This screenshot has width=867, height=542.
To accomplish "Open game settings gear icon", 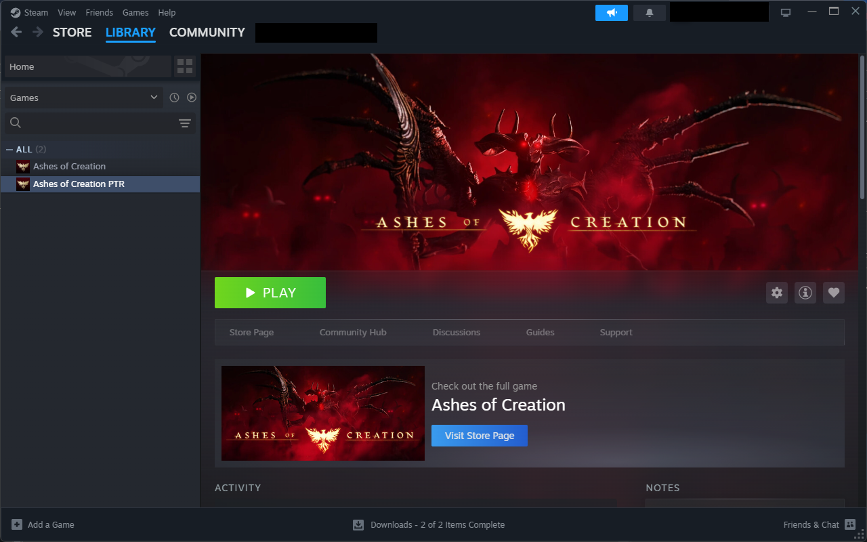I will click(777, 293).
